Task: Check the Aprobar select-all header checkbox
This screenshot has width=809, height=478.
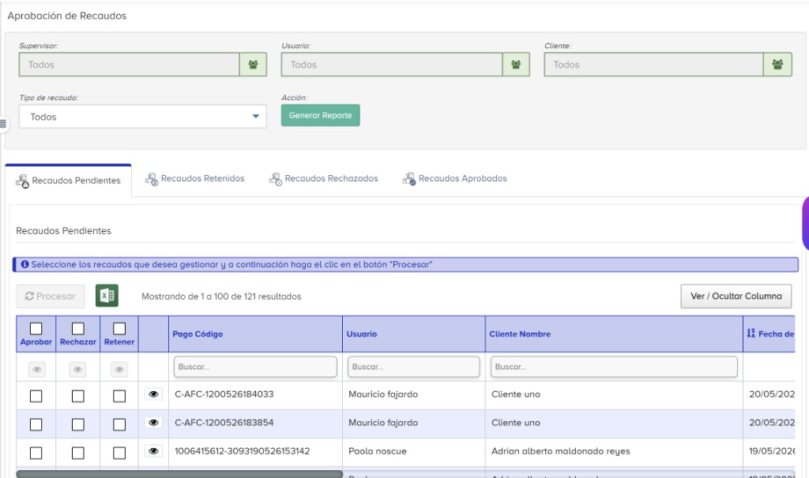Action: 36,328
